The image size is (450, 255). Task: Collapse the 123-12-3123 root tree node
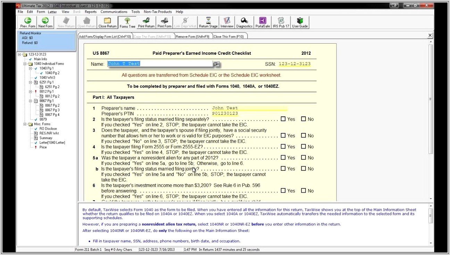point(19,54)
